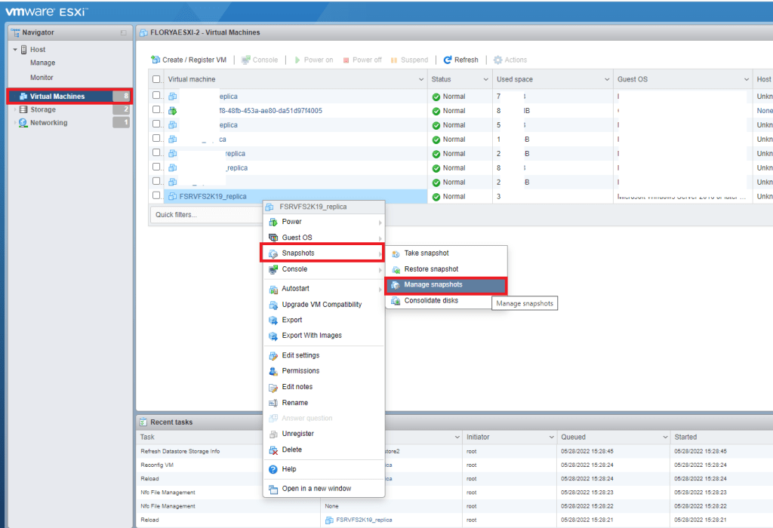Click the Quick filters input field
This screenshot has height=528, width=773.
pos(205,215)
